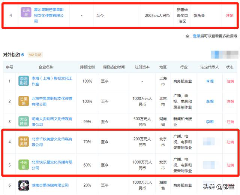Viewport: 240px width, 195px height.
Task: Click the 70% shareholding cell
Action: click(x=87, y=142)
